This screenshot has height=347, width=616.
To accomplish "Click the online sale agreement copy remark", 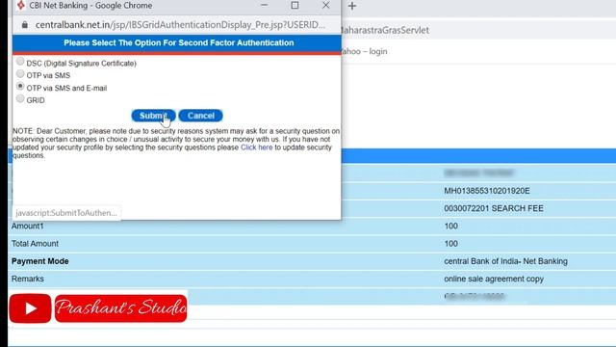I will click(494, 279).
